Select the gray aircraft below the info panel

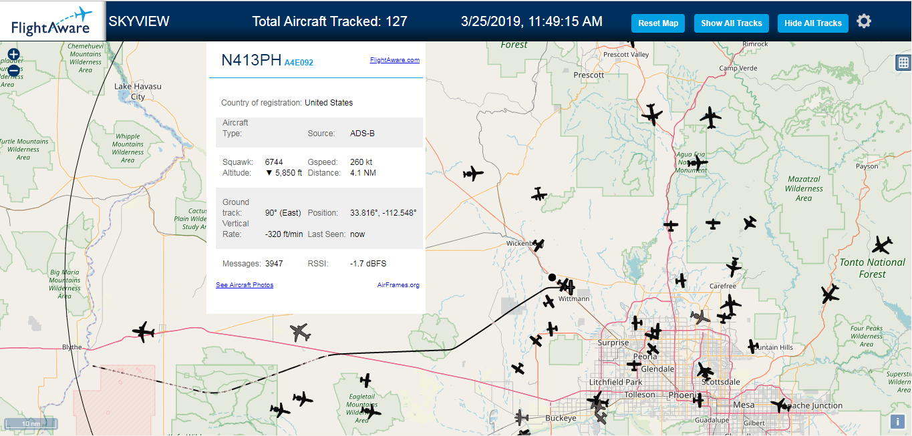301,332
